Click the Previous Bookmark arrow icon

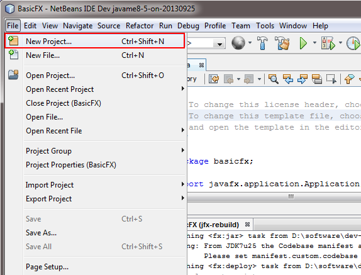tap(349, 79)
